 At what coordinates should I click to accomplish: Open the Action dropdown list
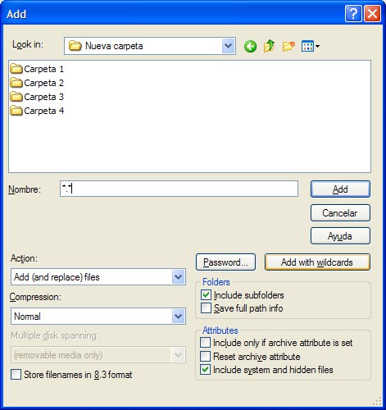coord(179,277)
